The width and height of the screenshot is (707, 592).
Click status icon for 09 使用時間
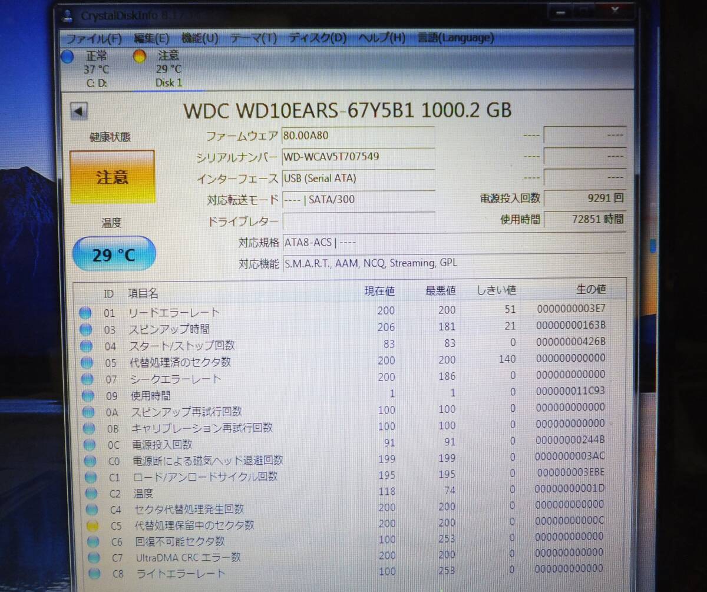pyautogui.click(x=88, y=395)
